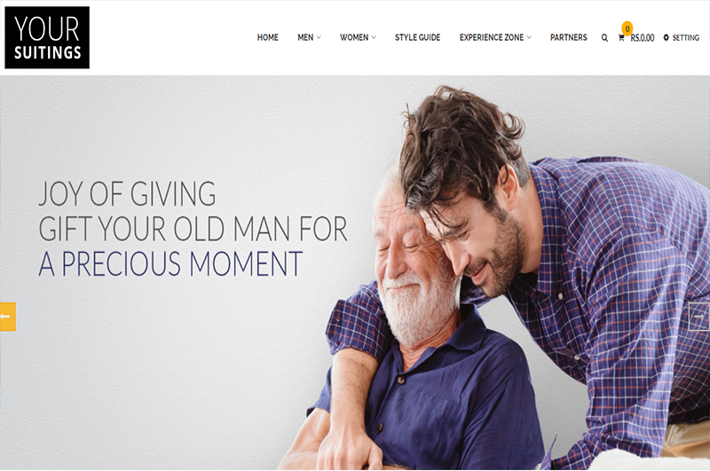Click the Setting text link
This screenshot has height=471, width=710.
pyautogui.click(x=685, y=38)
